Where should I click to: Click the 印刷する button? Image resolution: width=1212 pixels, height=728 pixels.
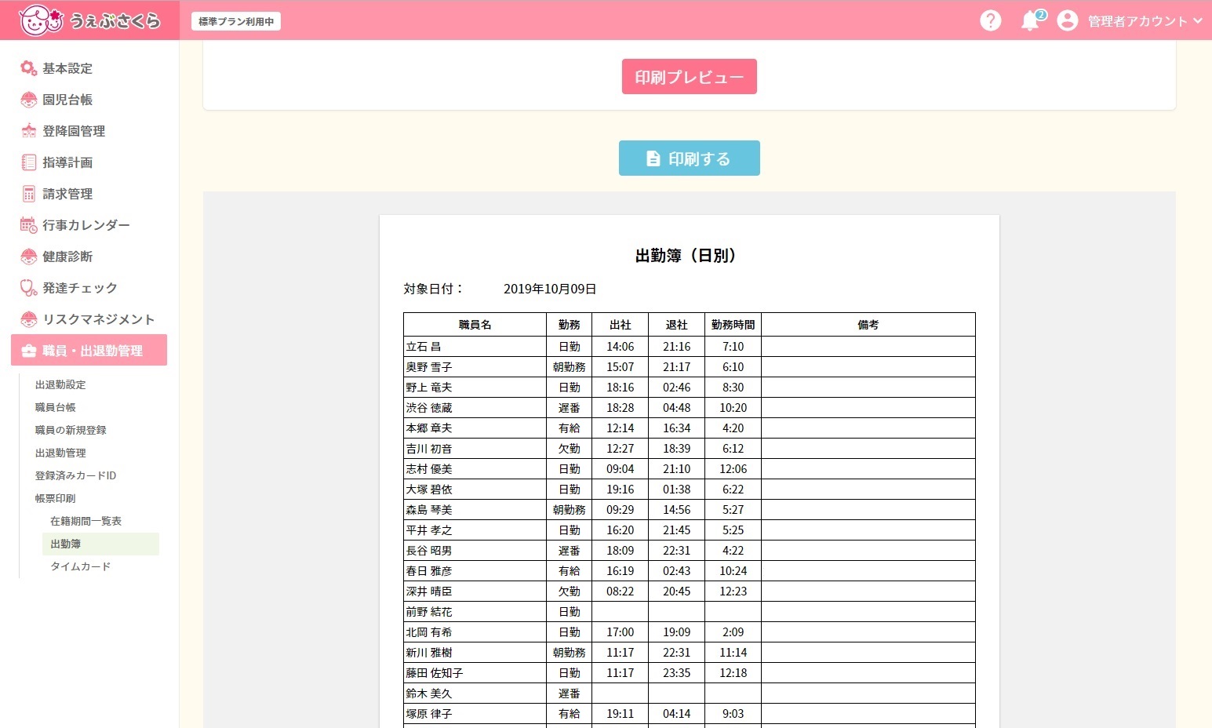[690, 158]
